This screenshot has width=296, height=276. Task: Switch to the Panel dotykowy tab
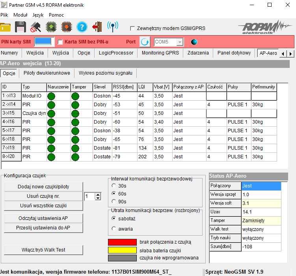coord(234,53)
